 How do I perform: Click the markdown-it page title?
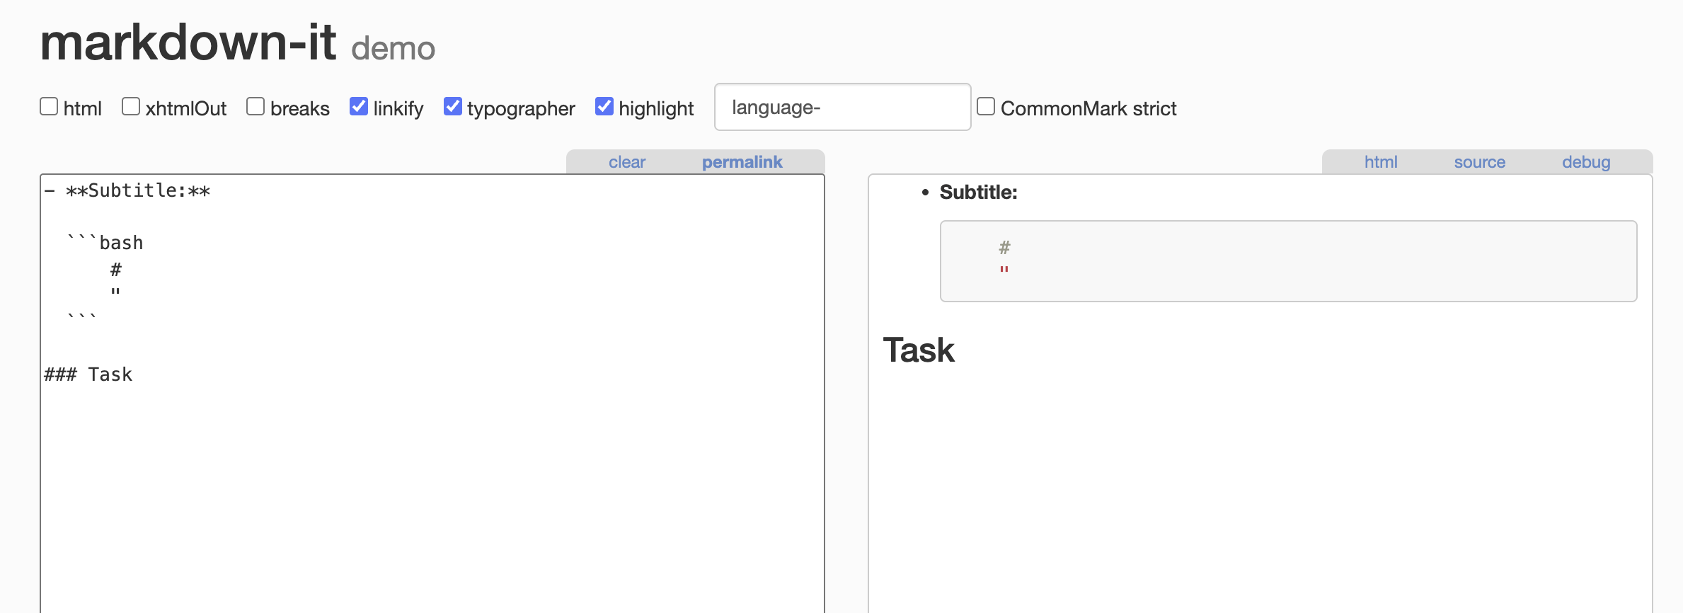[x=188, y=42]
